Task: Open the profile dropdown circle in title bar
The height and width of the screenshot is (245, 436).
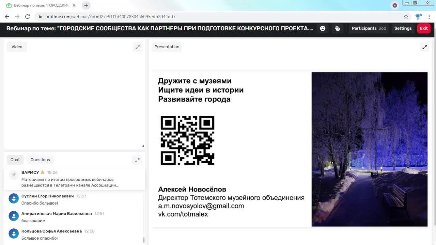Action: pyautogui.click(x=395, y=5)
